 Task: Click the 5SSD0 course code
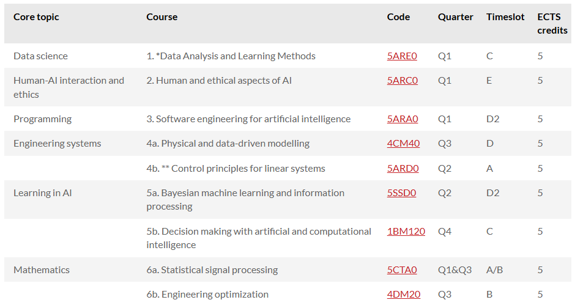click(x=401, y=193)
